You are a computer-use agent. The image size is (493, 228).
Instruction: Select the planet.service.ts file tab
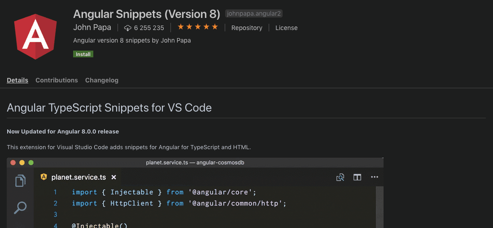(79, 177)
